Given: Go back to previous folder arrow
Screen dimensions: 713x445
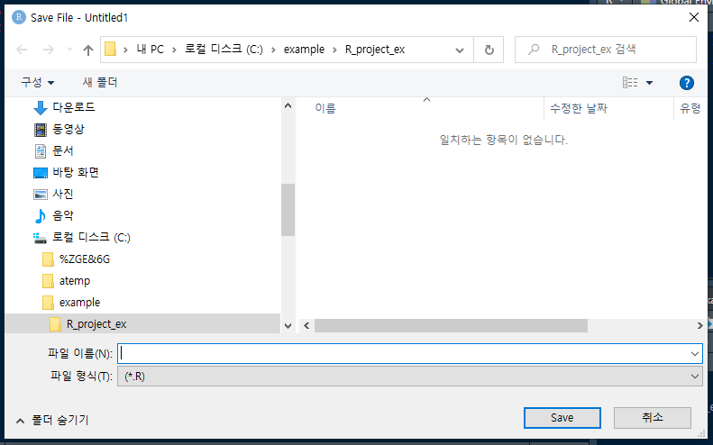Looking at the screenshot, I should pos(22,50).
